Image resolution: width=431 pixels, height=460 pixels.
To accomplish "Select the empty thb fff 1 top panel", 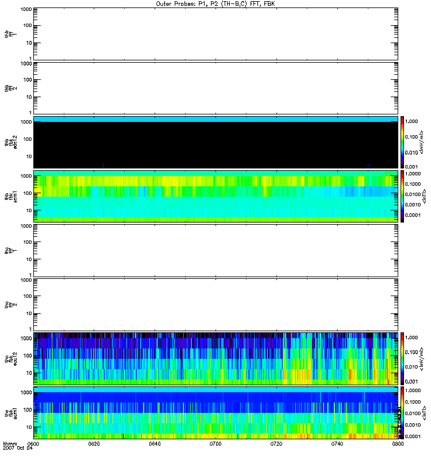I will pos(215,34).
